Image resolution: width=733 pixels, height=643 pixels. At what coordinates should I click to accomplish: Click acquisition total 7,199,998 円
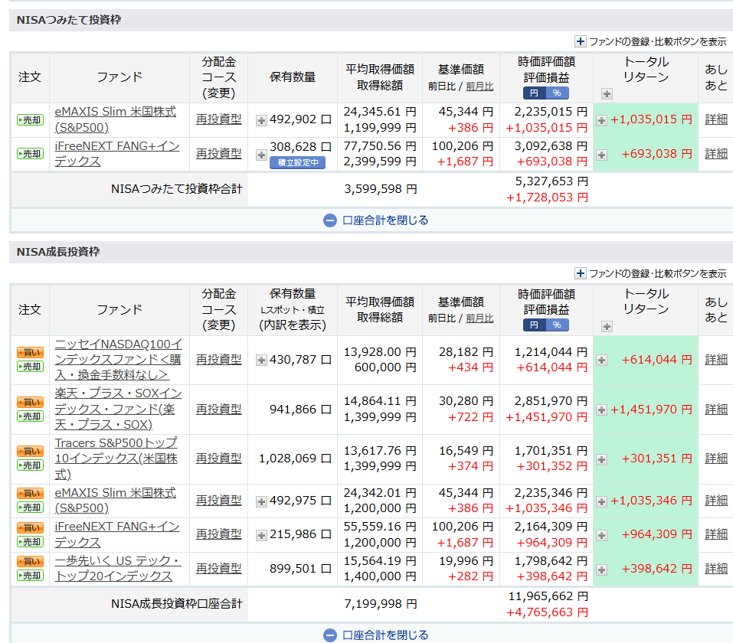click(381, 604)
